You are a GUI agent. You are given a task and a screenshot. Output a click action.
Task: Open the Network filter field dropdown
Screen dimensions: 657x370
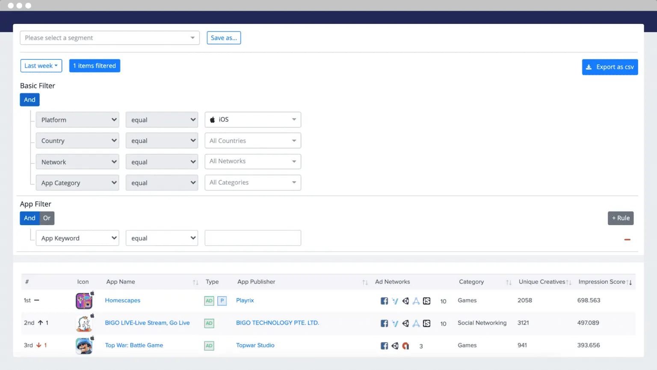click(x=77, y=162)
